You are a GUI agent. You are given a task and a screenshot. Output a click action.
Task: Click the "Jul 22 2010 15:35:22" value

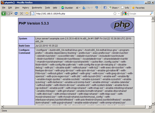[x=47, y=46]
